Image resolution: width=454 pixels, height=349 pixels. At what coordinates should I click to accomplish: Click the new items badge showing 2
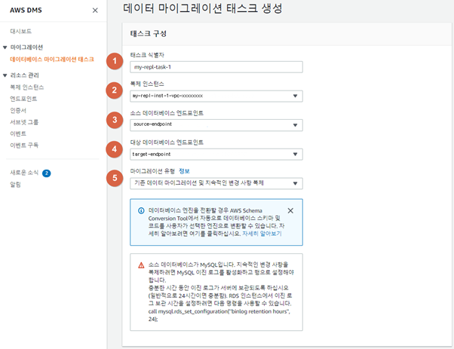46,173
